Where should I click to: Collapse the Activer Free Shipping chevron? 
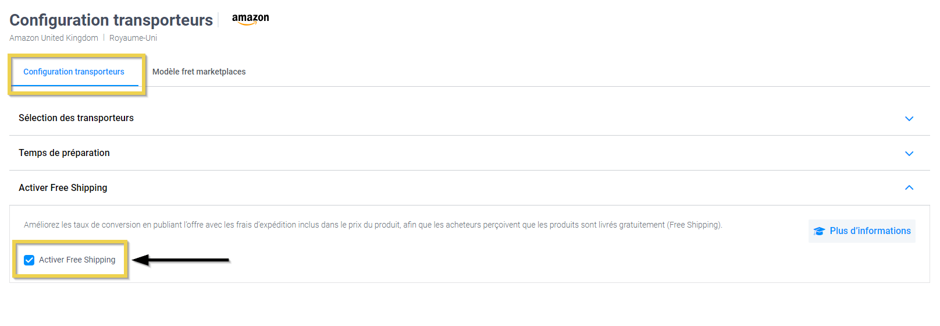[x=909, y=187]
